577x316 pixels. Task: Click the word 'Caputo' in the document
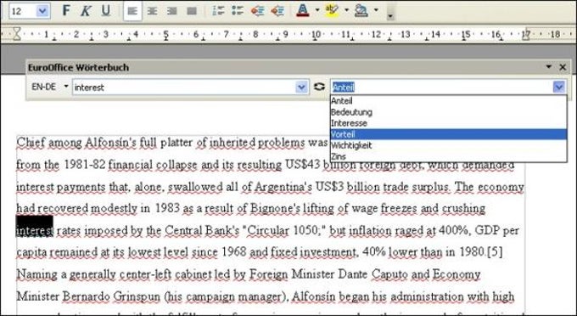tap(389, 274)
